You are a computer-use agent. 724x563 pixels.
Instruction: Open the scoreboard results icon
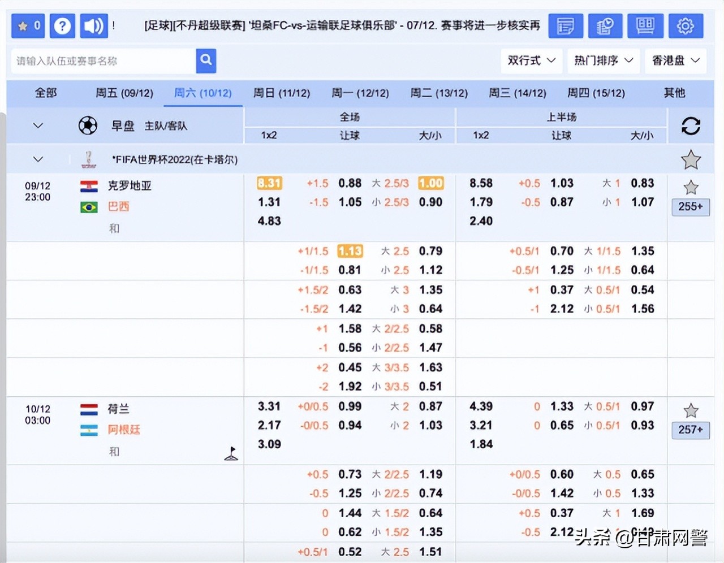[x=645, y=26]
